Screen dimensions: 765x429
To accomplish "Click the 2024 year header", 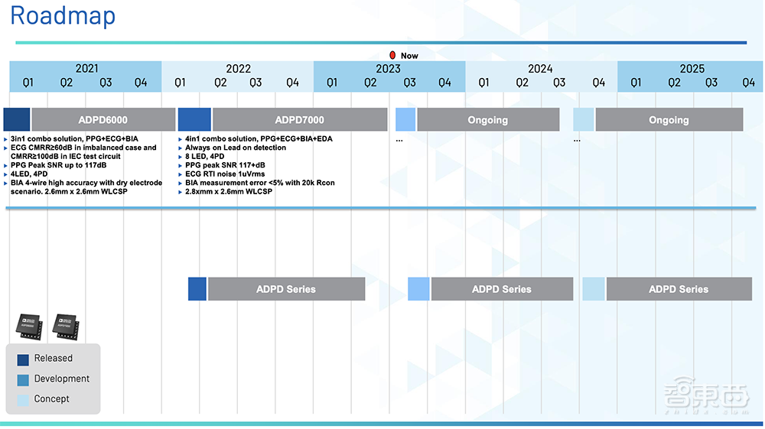I will coord(540,69).
